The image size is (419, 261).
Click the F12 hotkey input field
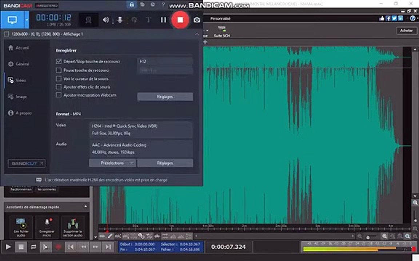(x=165, y=62)
